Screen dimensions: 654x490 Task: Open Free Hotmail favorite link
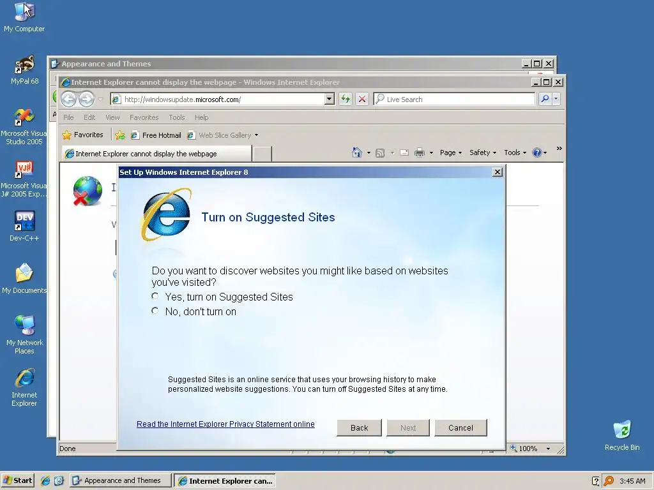[156, 135]
